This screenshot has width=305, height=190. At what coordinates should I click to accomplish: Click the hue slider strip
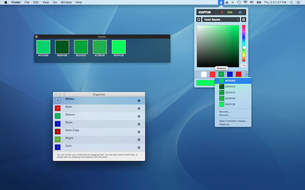click(x=244, y=43)
